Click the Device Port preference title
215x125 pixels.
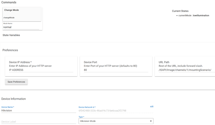(91, 62)
